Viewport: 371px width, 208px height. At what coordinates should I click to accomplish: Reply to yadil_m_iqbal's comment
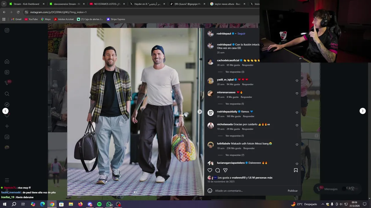(248, 84)
